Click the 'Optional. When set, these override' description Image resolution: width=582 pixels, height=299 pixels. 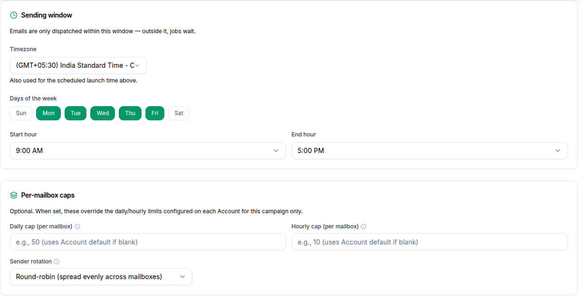tap(156, 211)
